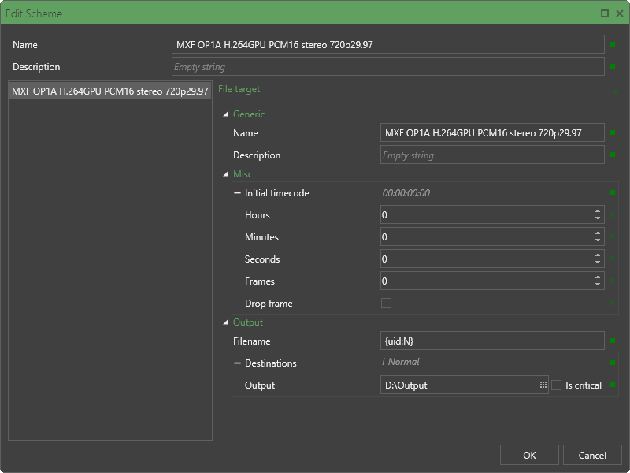
Task: Increase the Minutes value with up arrow
Action: point(598,233)
